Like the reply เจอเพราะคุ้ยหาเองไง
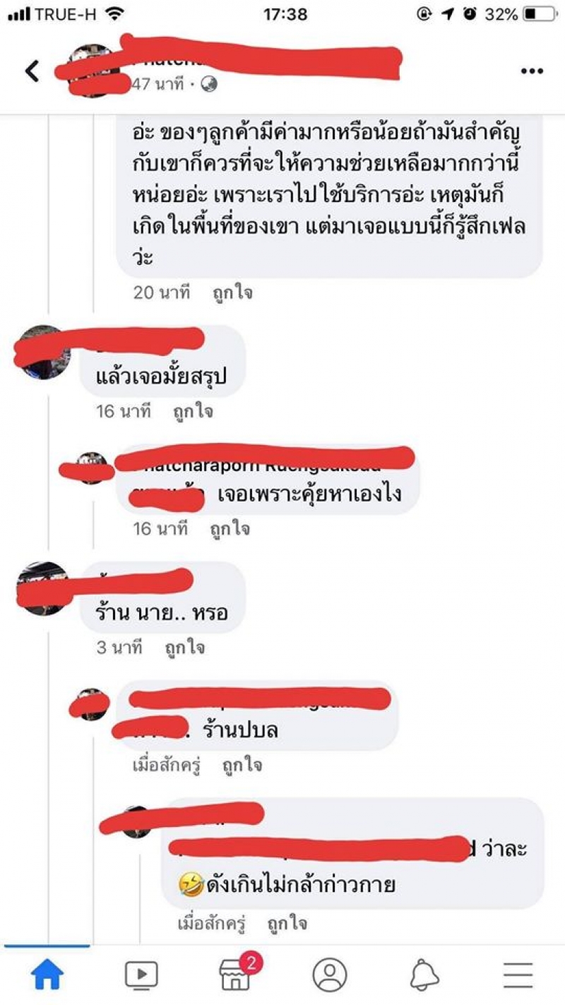The width and height of the screenshot is (565, 1005). [x=230, y=529]
